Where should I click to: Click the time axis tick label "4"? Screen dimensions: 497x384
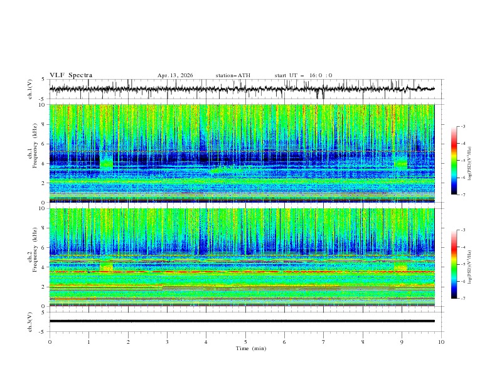point(206,342)
